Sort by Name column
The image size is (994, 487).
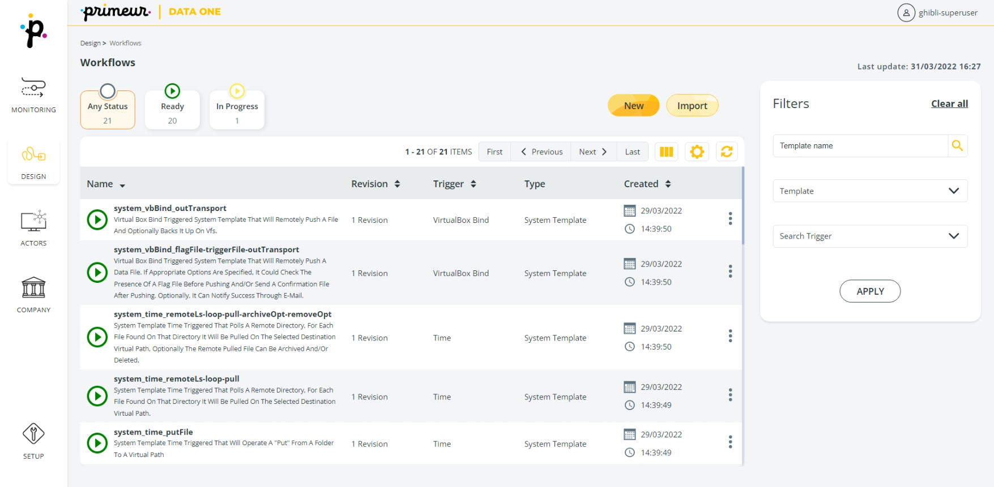click(x=106, y=184)
